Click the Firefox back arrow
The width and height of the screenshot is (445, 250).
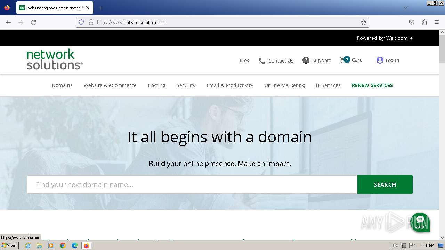(x=8, y=22)
